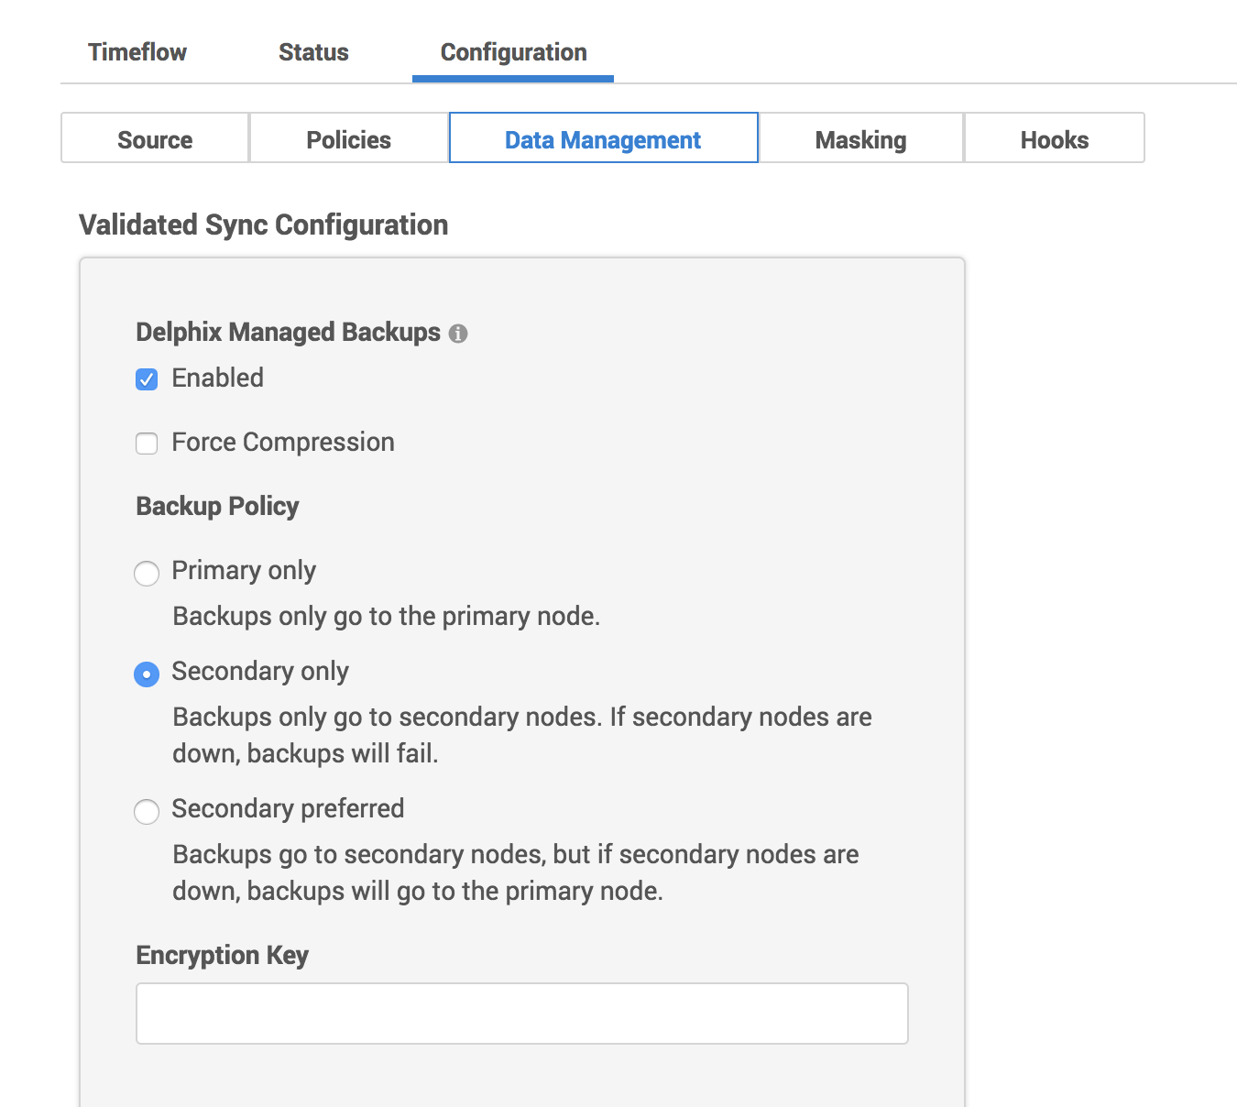1237x1107 pixels.
Task: Switch to the Status tab
Action: coord(312,52)
